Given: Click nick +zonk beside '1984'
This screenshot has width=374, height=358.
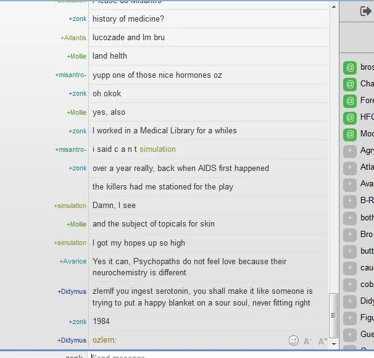Looking at the screenshot, I should (x=78, y=322).
